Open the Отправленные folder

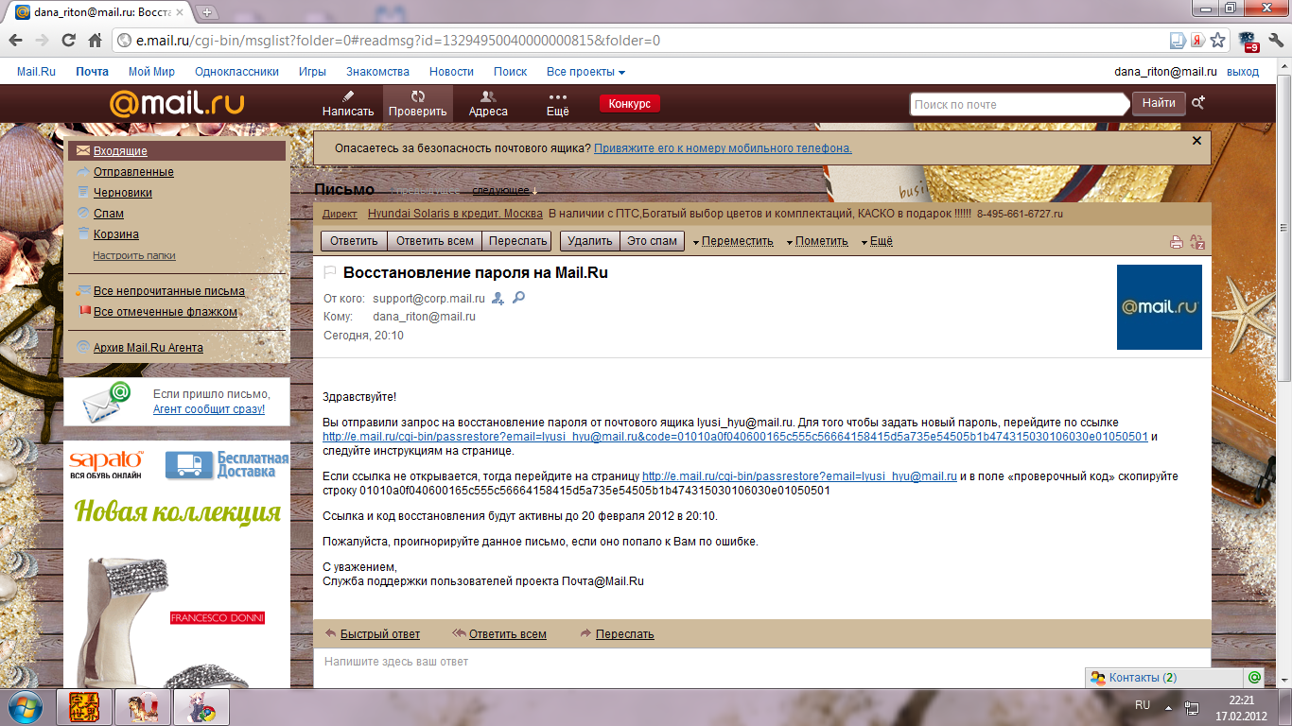point(133,172)
